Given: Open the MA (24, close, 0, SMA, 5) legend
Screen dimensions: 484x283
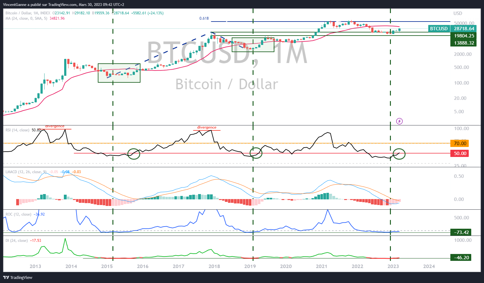Looking at the screenshot, I should pos(26,18).
